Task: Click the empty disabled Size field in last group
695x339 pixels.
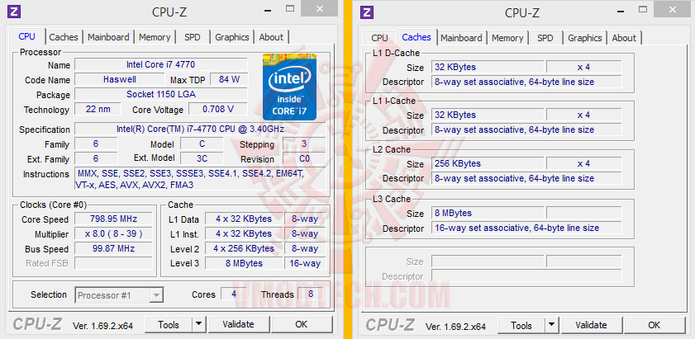Action: 488,261
